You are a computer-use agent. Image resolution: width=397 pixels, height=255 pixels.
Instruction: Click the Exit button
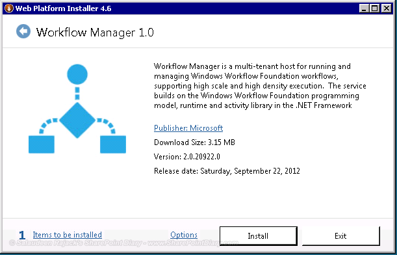coord(340,236)
